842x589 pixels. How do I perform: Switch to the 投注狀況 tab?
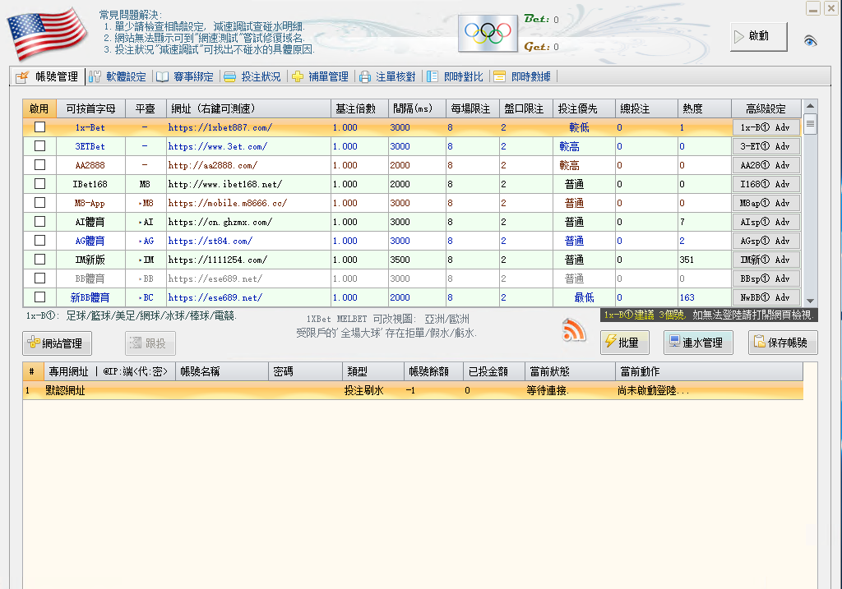(253, 76)
